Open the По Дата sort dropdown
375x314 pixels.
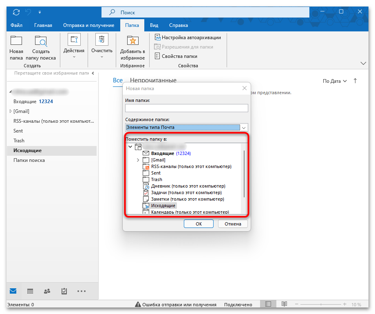point(334,81)
